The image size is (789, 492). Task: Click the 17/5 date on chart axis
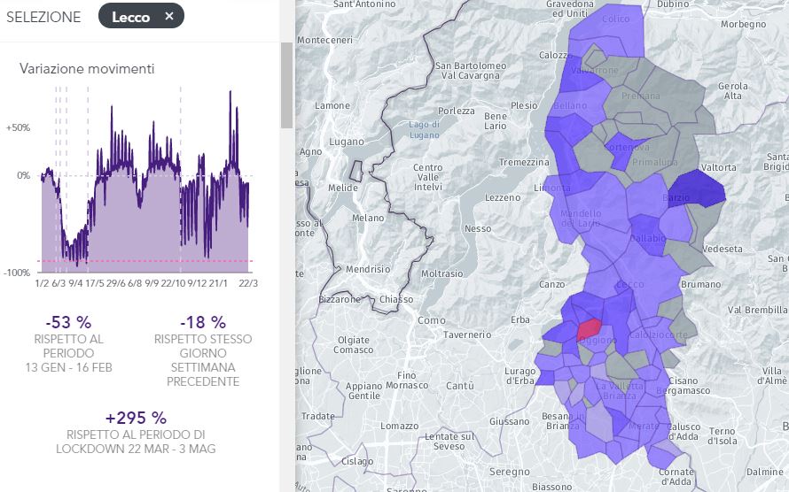[x=94, y=283]
